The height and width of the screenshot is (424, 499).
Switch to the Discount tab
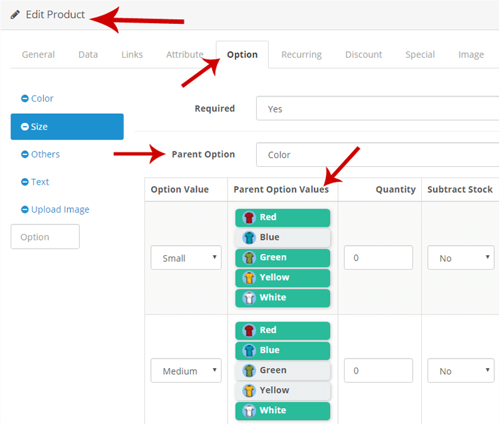coord(363,54)
